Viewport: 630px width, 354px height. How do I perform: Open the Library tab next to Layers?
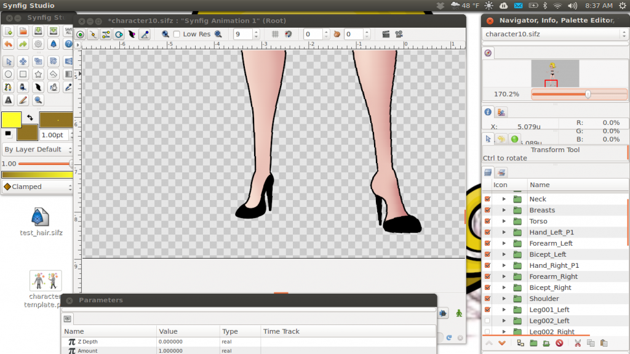(501, 172)
